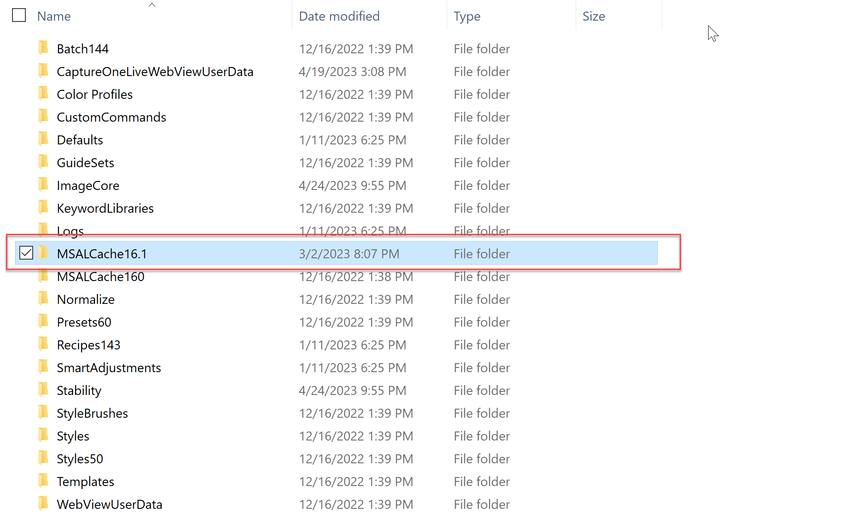Click the Styles folder icon
This screenshot has width=853, height=517.
tap(43, 435)
